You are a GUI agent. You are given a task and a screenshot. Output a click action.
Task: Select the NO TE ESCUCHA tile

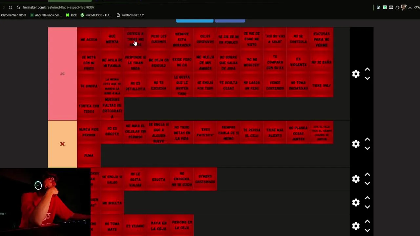pyautogui.click(x=159, y=86)
